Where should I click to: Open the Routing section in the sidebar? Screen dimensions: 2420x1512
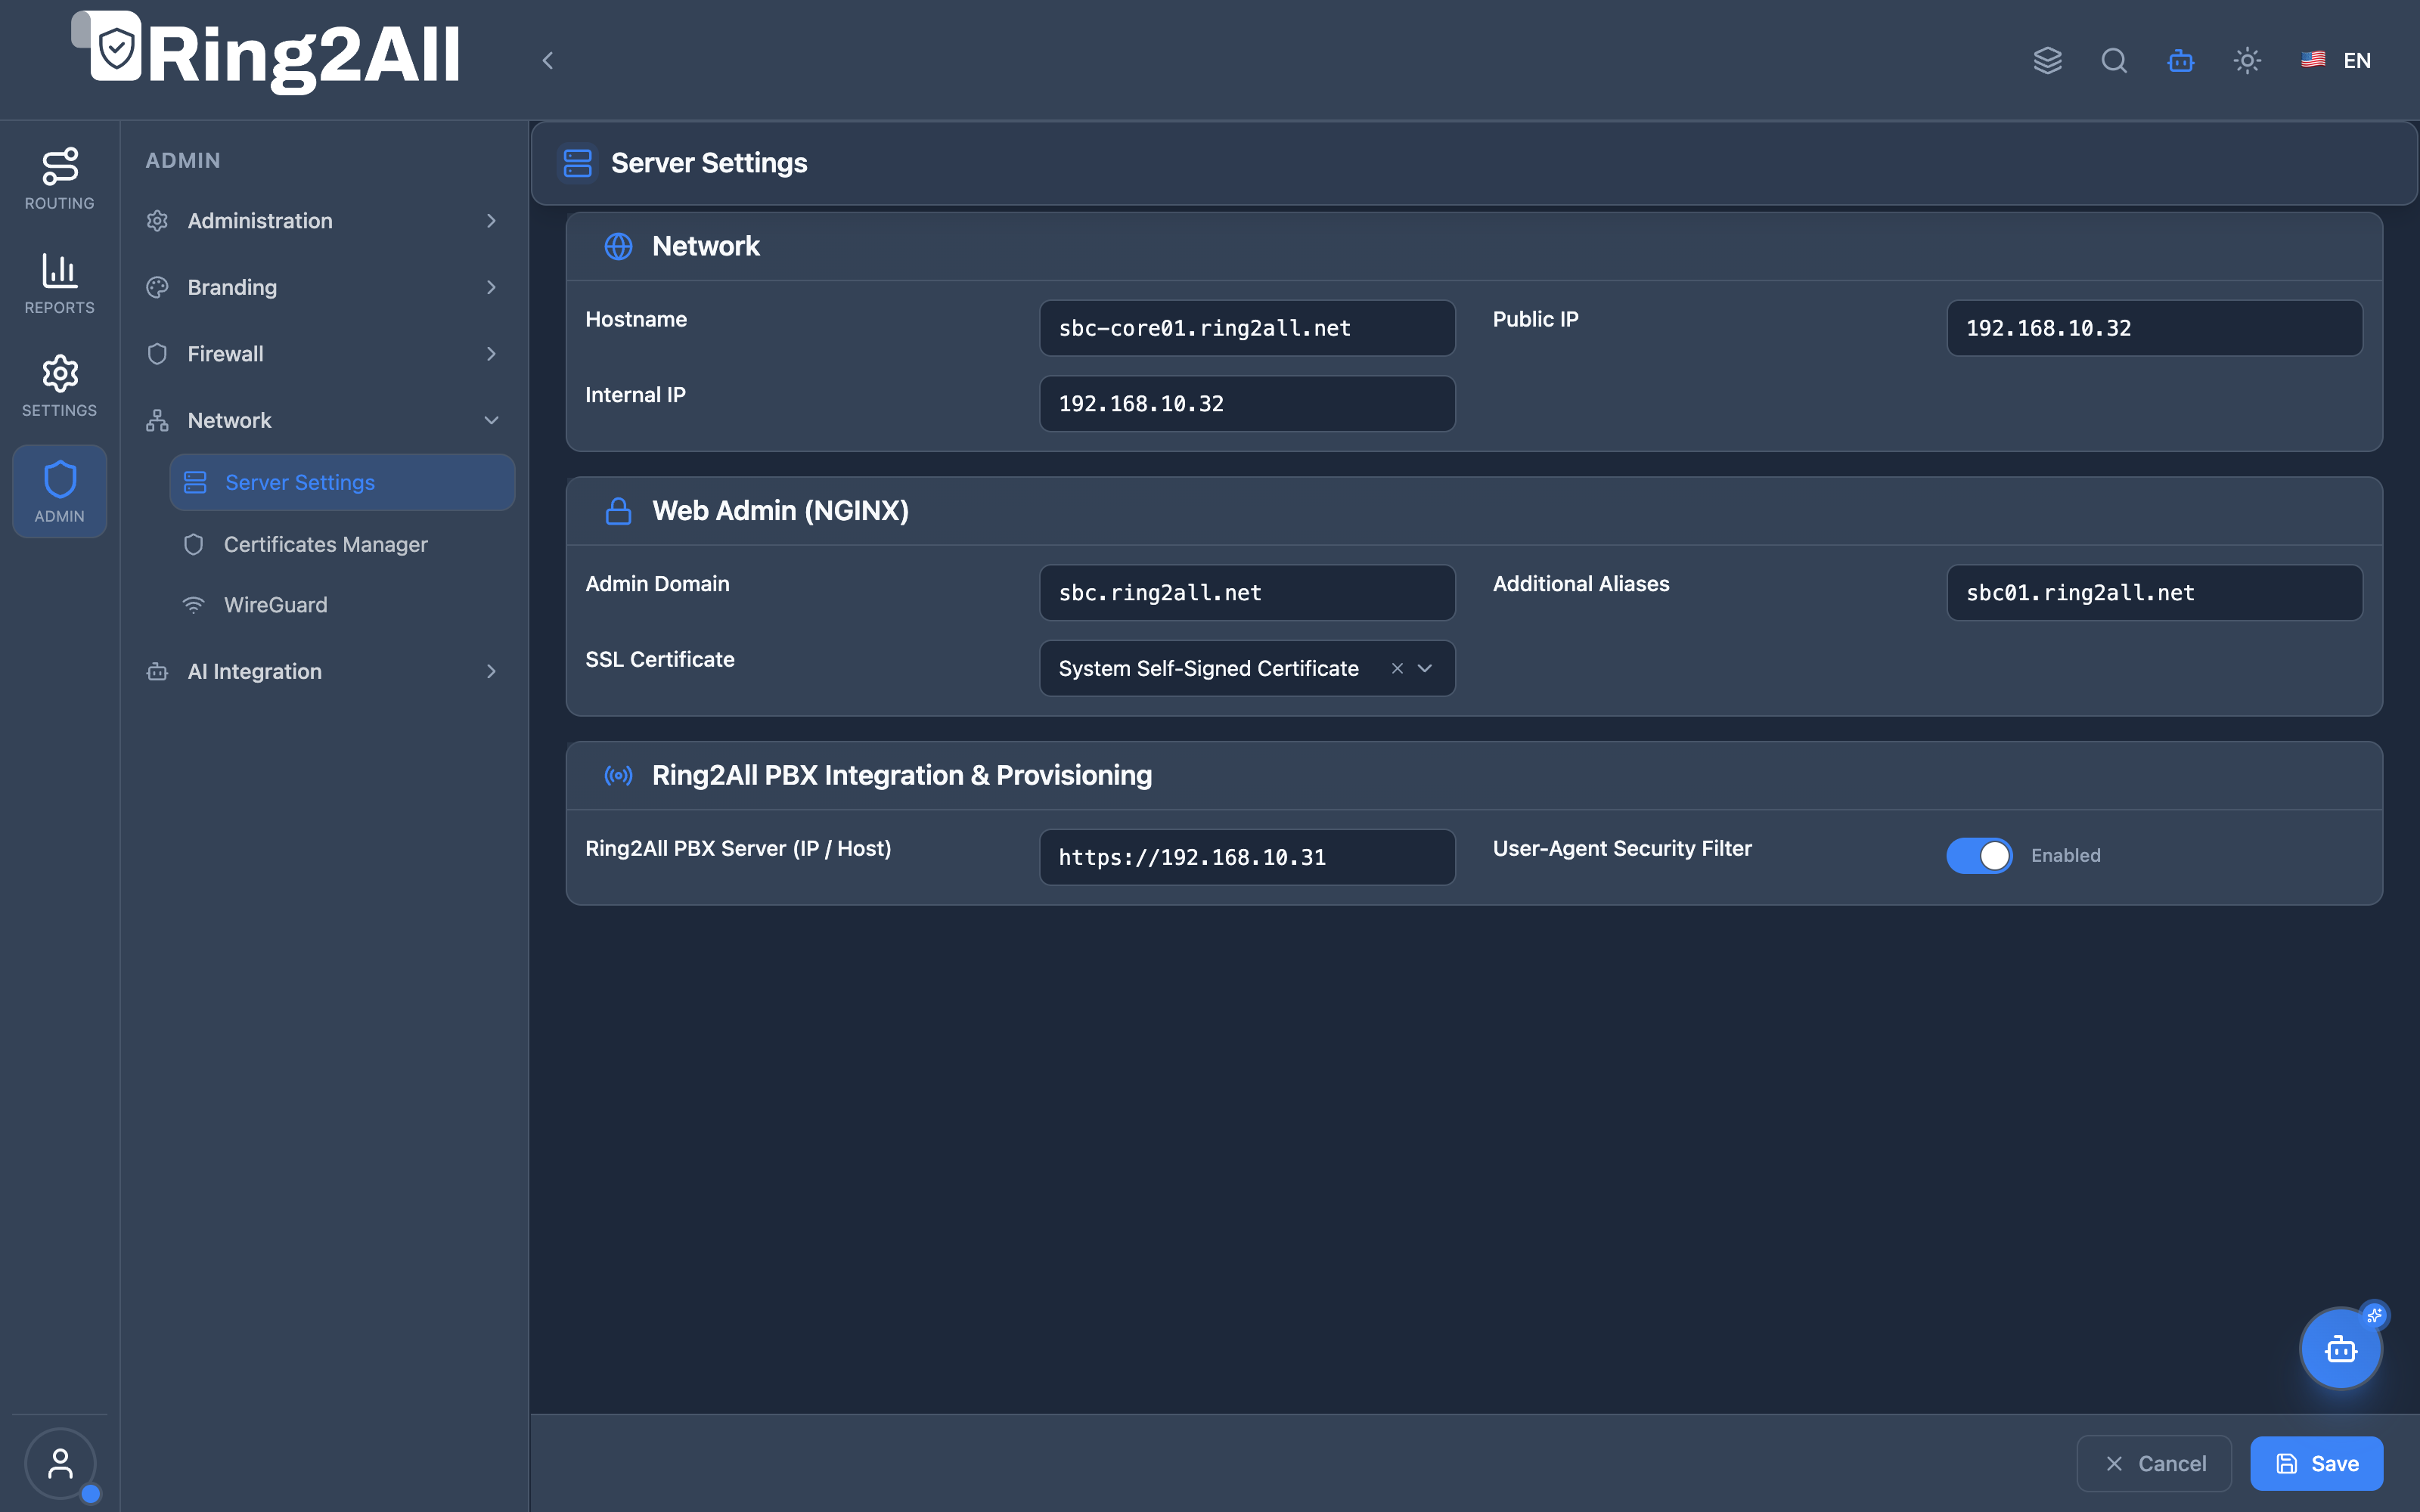59,179
